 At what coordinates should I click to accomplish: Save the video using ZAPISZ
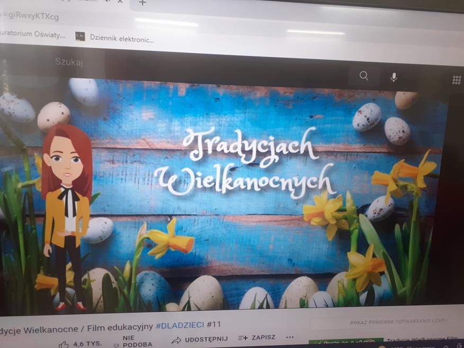click(x=257, y=337)
